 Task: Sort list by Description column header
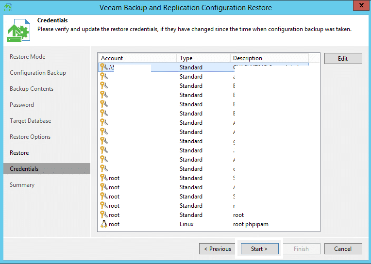(x=269, y=58)
